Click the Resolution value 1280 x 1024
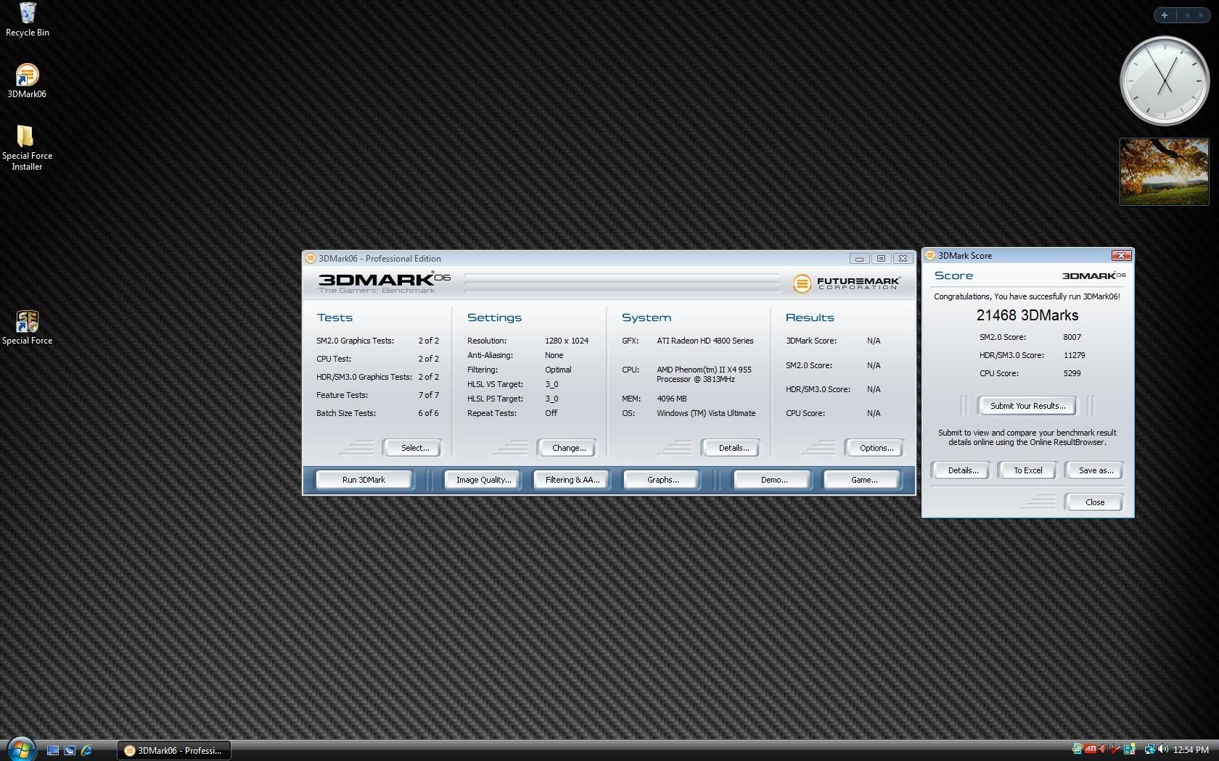This screenshot has height=761, width=1219. [567, 341]
